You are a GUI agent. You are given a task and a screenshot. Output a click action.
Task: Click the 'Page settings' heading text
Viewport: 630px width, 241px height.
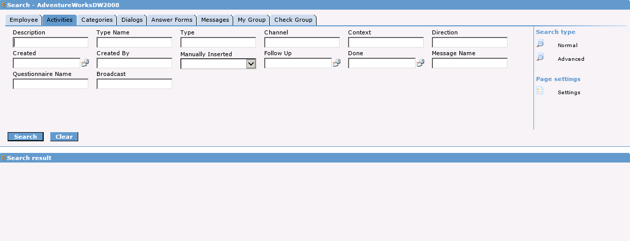click(x=558, y=79)
